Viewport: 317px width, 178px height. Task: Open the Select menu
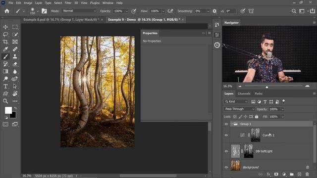tap(58, 3)
